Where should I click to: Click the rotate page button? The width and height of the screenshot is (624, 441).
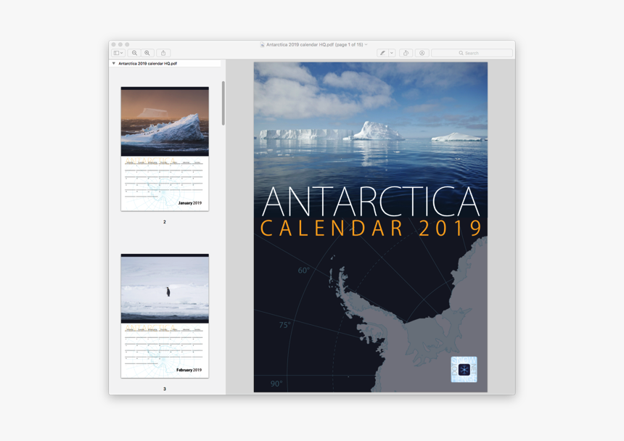(406, 53)
